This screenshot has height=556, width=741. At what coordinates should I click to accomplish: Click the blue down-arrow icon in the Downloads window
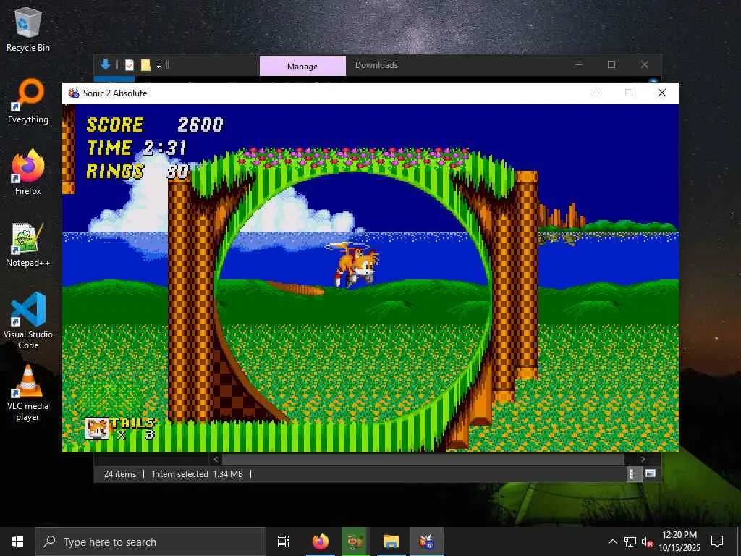pyautogui.click(x=106, y=64)
